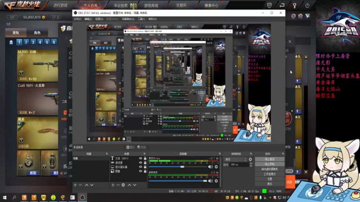Screen dimensions: 360x202
Task: Click the 停止录制 button
Action: point(270,164)
